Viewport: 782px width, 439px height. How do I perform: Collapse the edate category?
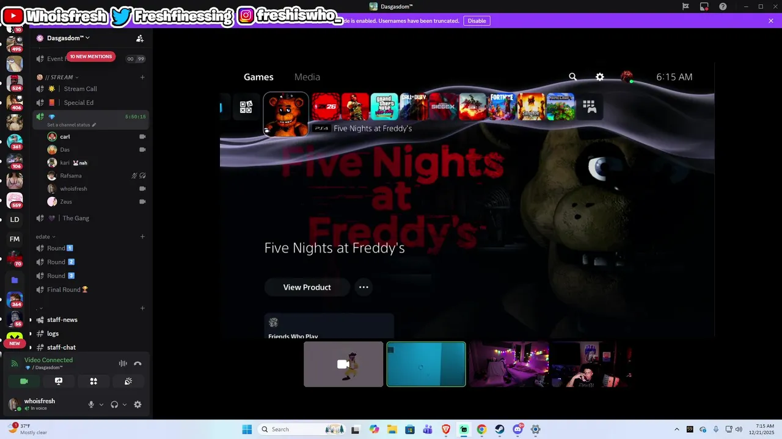pyautogui.click(x=45, y=237)
